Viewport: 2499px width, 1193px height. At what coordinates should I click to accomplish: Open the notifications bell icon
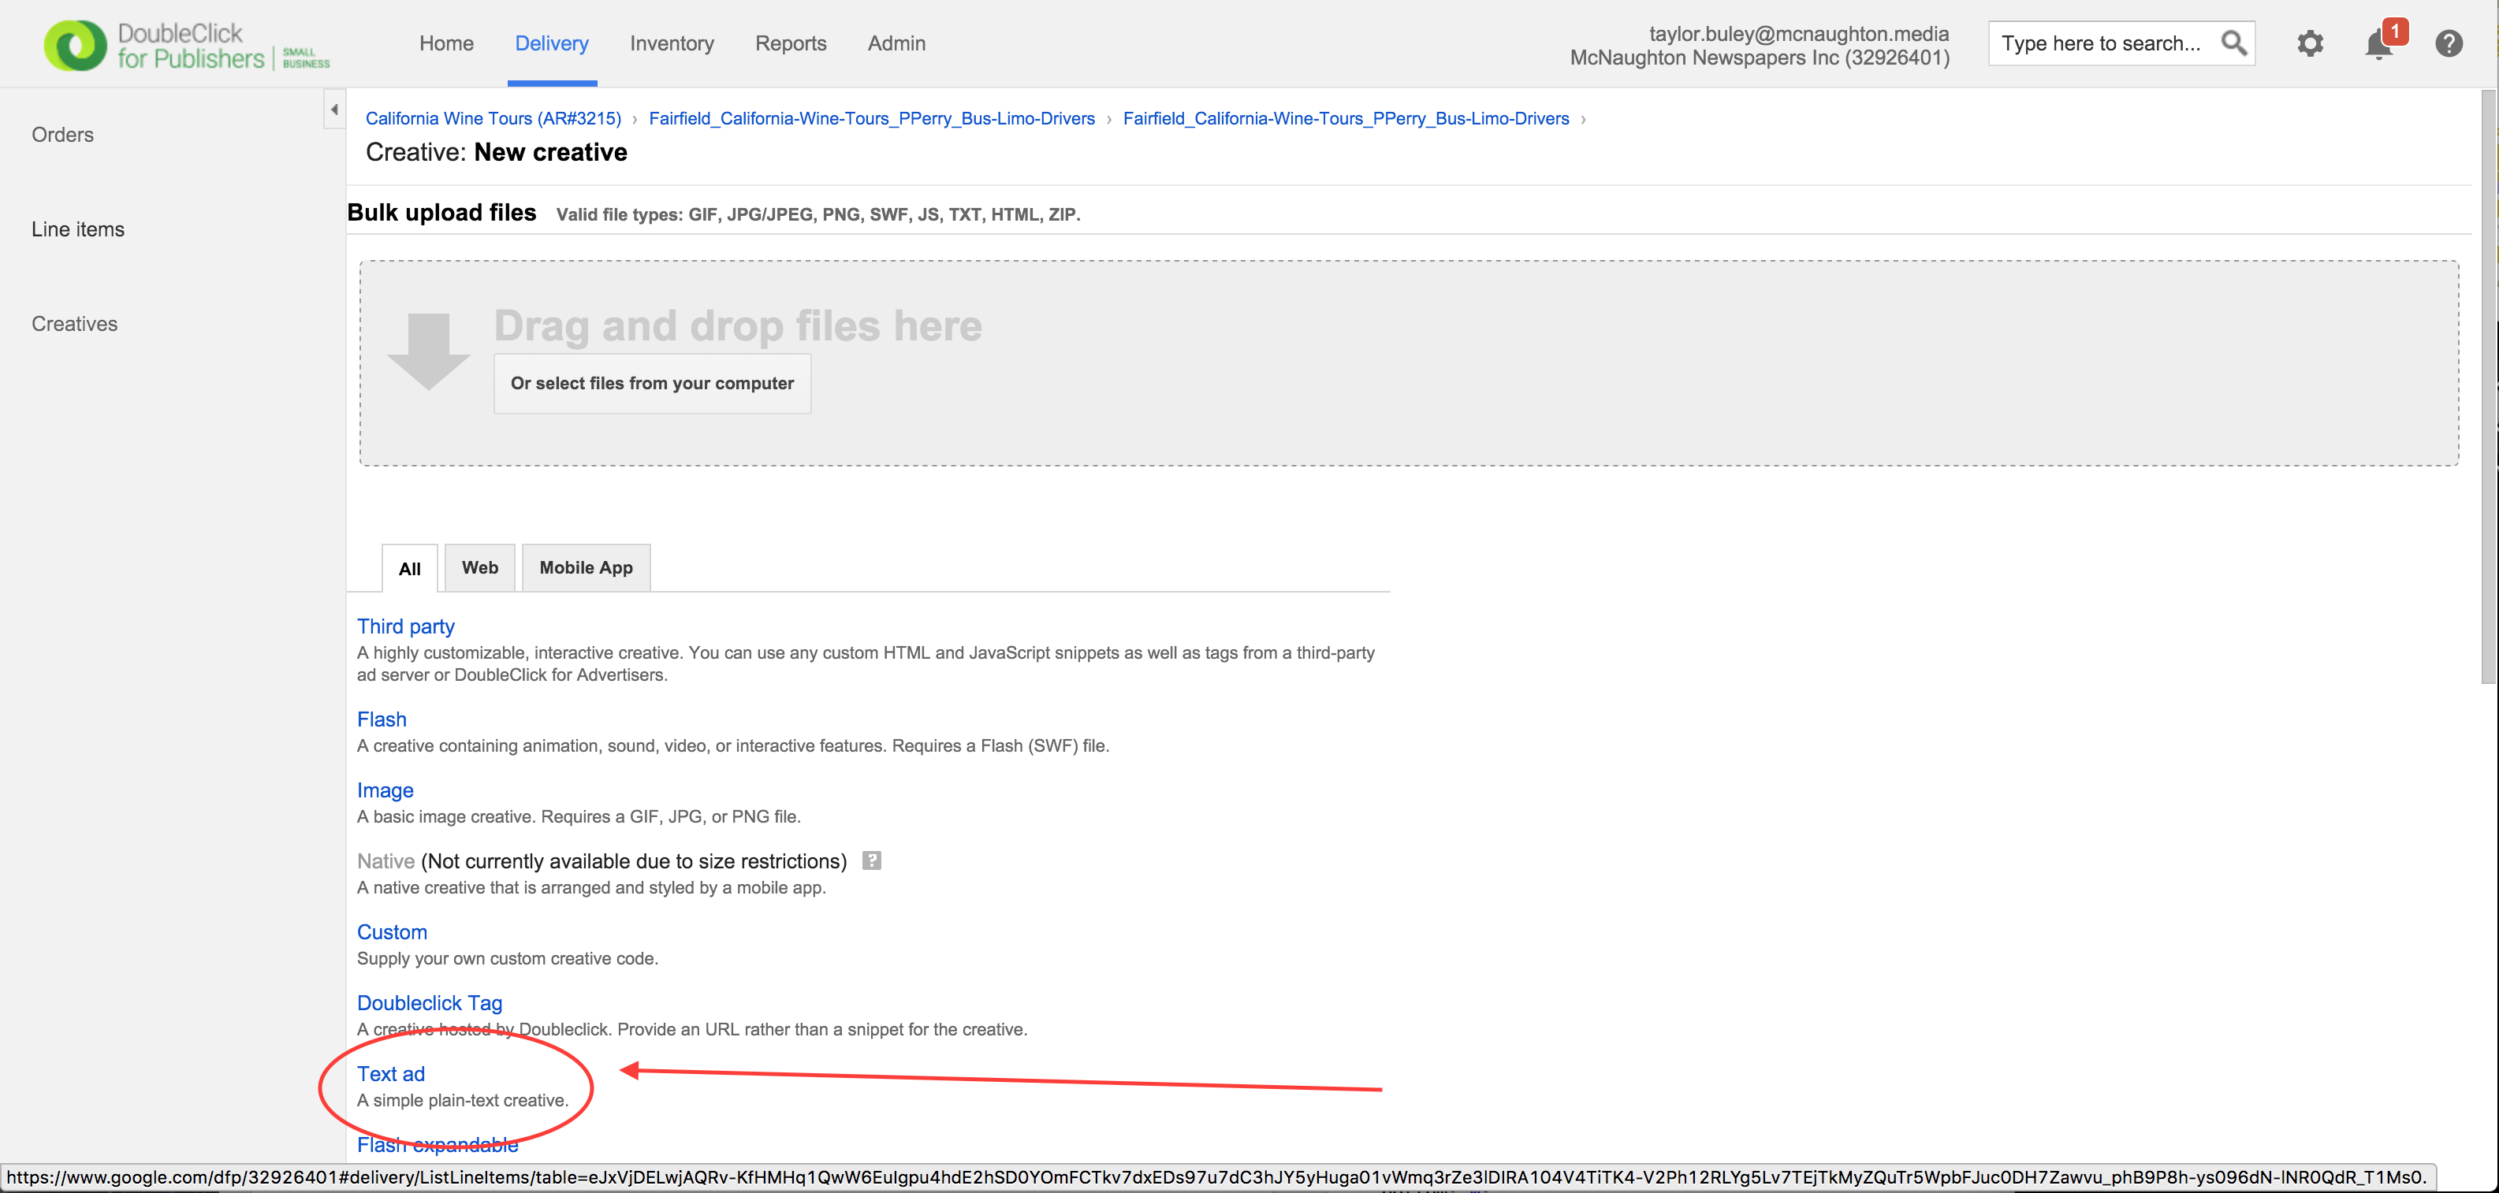coord(2378,45)
